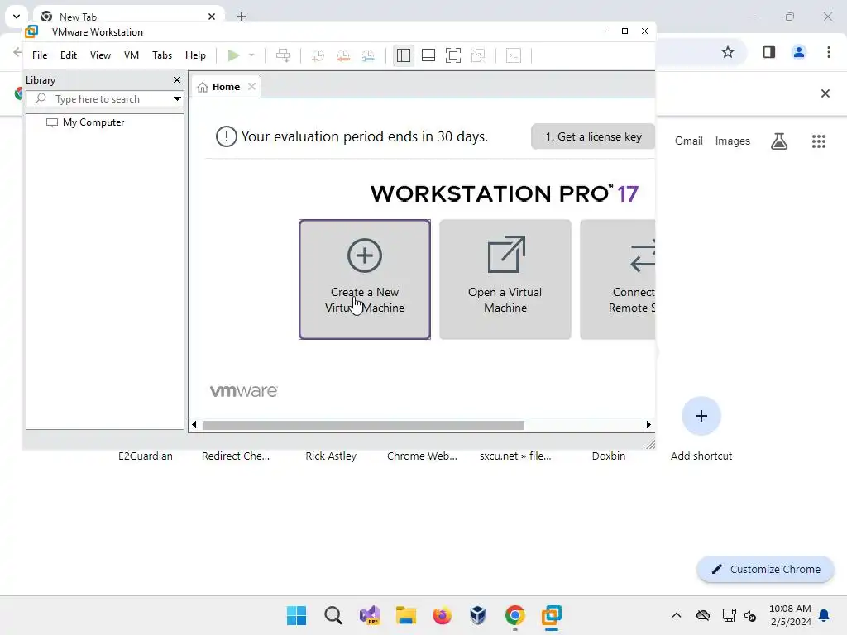
Task: Open Visual Studio Preview from taskbar
Action: [370, 615]
